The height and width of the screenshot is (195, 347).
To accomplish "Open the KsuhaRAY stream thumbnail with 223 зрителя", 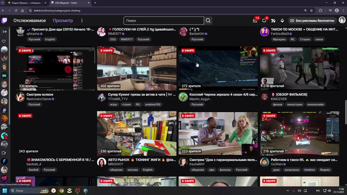I will [218, 134].
